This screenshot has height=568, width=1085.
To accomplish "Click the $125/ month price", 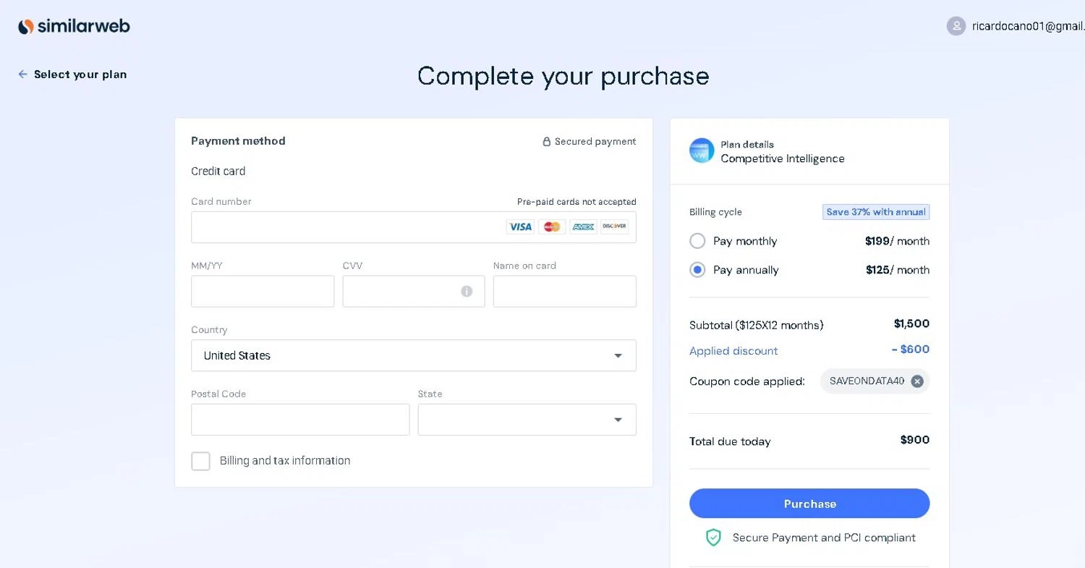I will [x=898, y=270].
